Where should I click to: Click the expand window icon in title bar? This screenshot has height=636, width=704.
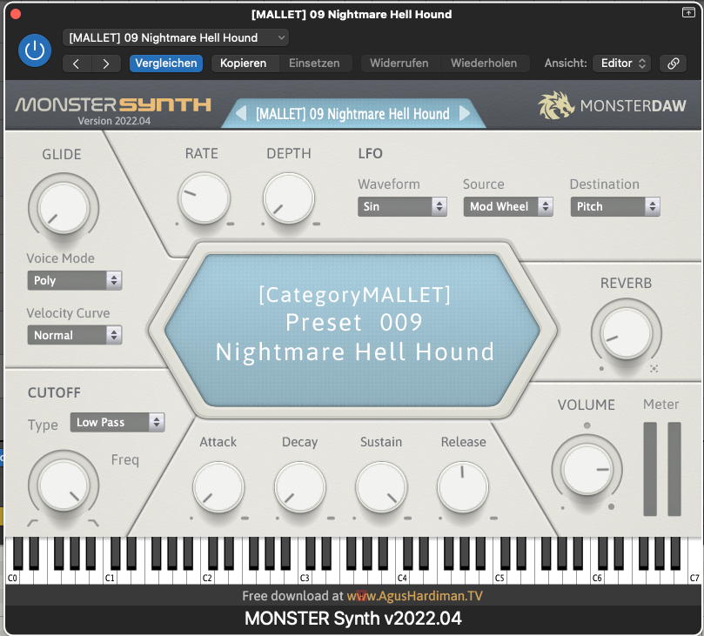pyautogui.click(x=688, y=13)
